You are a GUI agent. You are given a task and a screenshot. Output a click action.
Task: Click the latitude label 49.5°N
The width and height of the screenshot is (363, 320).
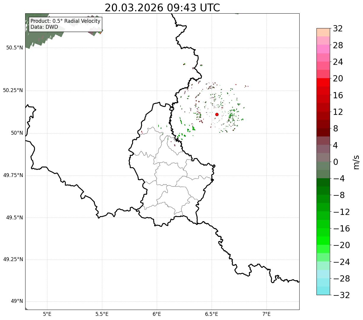(x=15, y=218)
